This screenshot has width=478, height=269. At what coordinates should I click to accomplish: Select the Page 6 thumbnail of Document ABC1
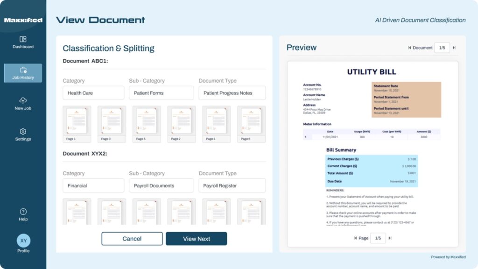click(251, 123)
